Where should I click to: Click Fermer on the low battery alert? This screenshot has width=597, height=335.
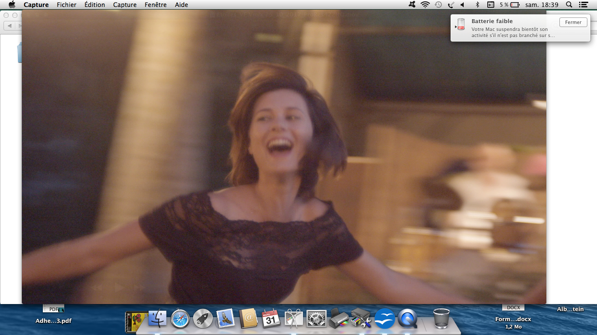(x=573, y=22)
